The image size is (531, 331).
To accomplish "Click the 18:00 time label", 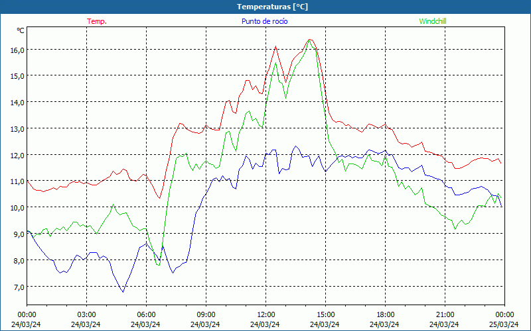I will coord(386,315).
